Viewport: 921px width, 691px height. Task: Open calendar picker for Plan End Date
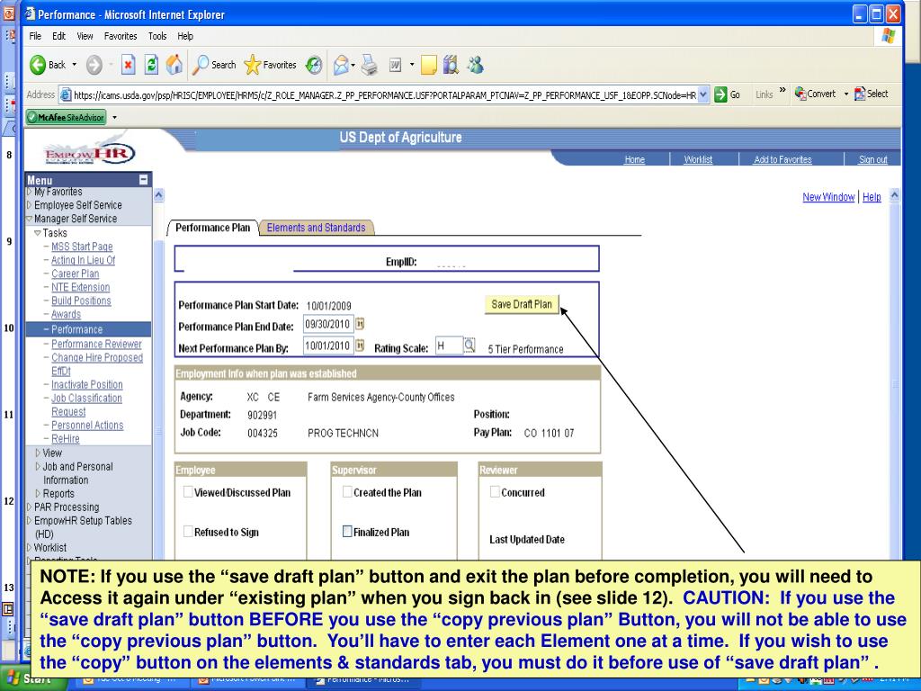(x=360, y=324)
